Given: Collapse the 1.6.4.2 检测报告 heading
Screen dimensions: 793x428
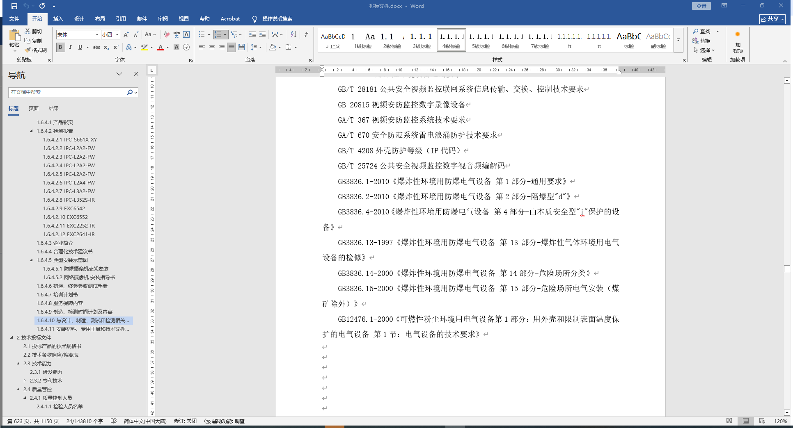Looking at the screenshot, I should [32, 131].
